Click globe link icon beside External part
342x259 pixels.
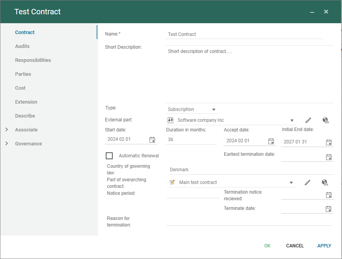325,120
